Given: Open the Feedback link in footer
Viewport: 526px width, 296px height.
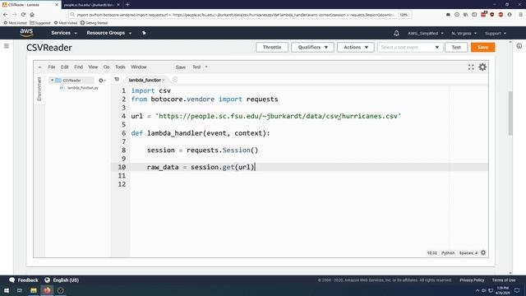Looking at the screenshot, I should click(24, 280).
